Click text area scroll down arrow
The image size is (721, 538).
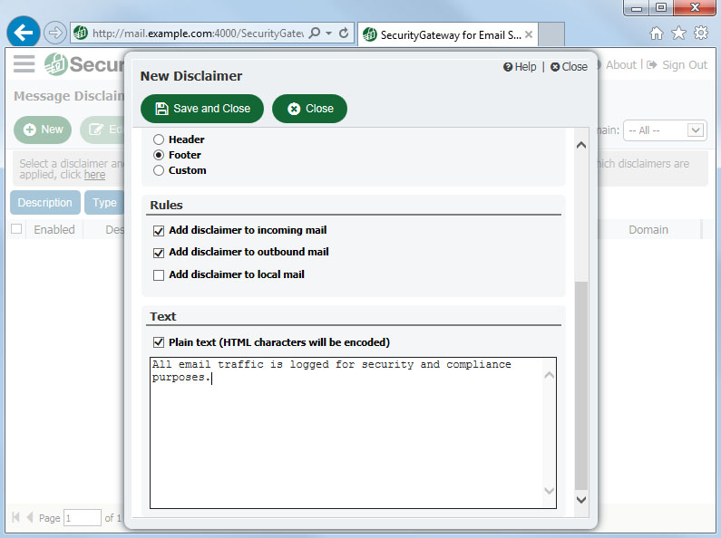[x=549, y=491]
